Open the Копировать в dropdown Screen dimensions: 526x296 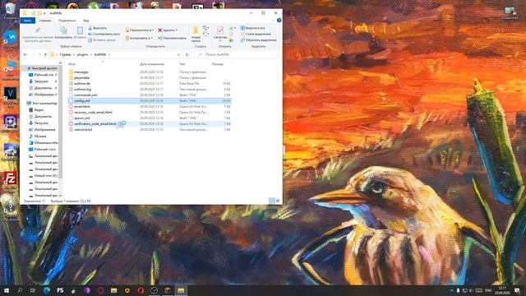coord(139,38)
